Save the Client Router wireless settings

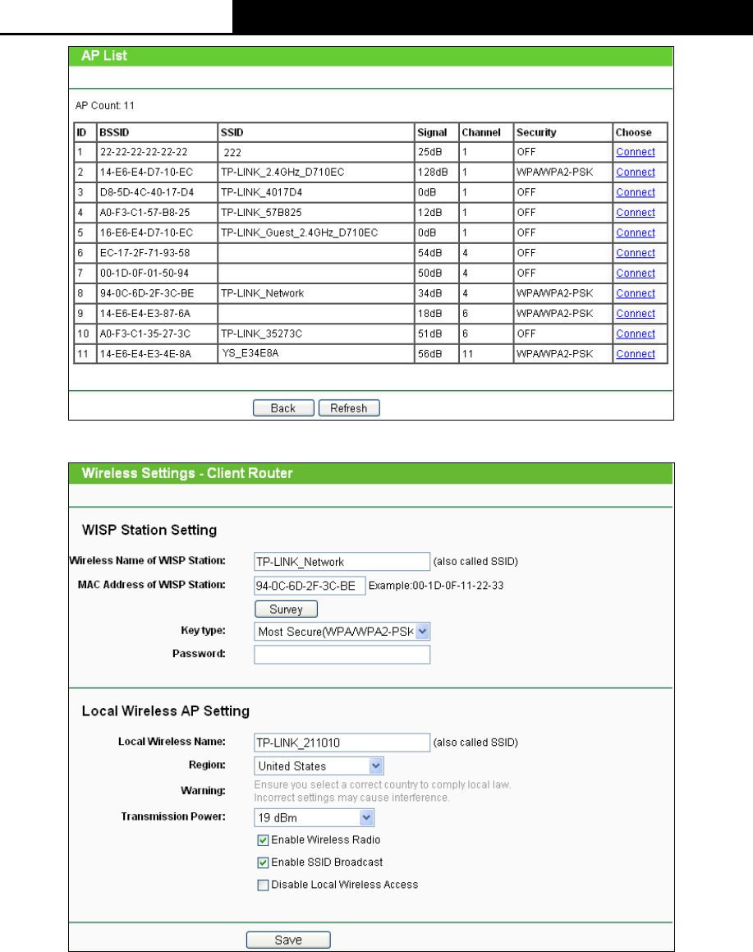click(288, 940)
